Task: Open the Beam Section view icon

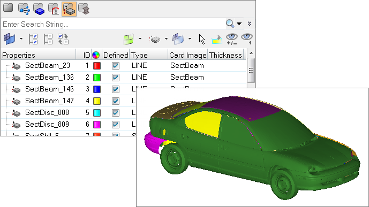Action: (84, 9)
